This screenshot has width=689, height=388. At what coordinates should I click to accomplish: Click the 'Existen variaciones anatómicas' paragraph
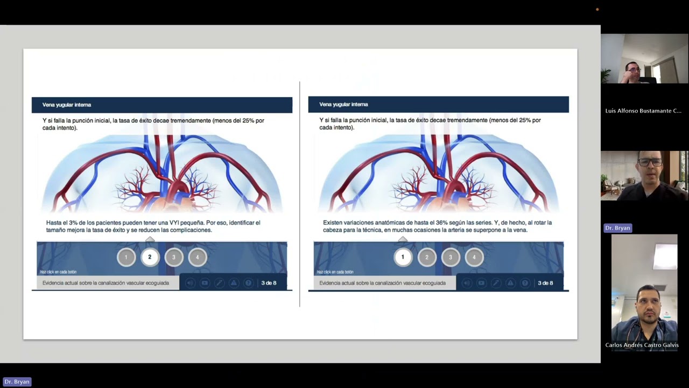click(437, 226)
